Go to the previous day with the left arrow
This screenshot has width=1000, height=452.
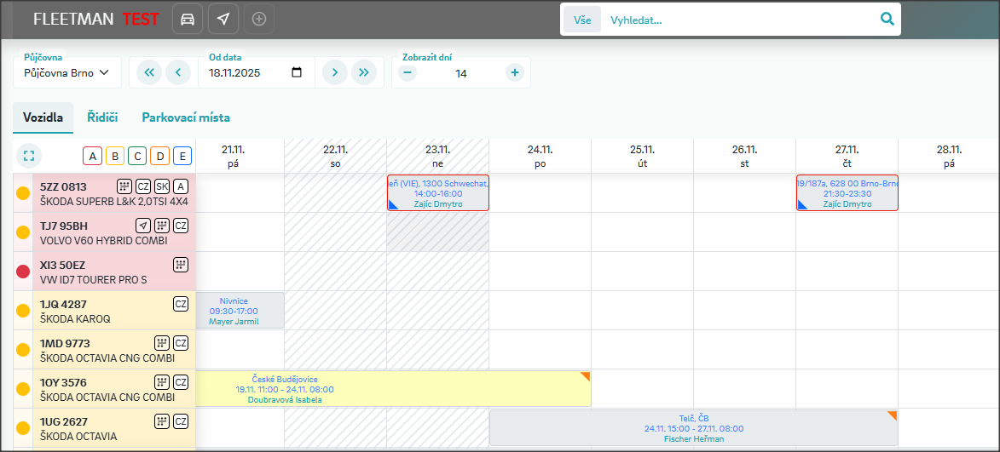coord(178,72)
